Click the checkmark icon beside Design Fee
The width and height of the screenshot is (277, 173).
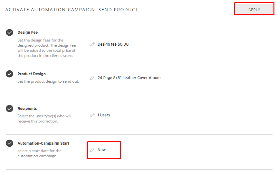[10, 32]
